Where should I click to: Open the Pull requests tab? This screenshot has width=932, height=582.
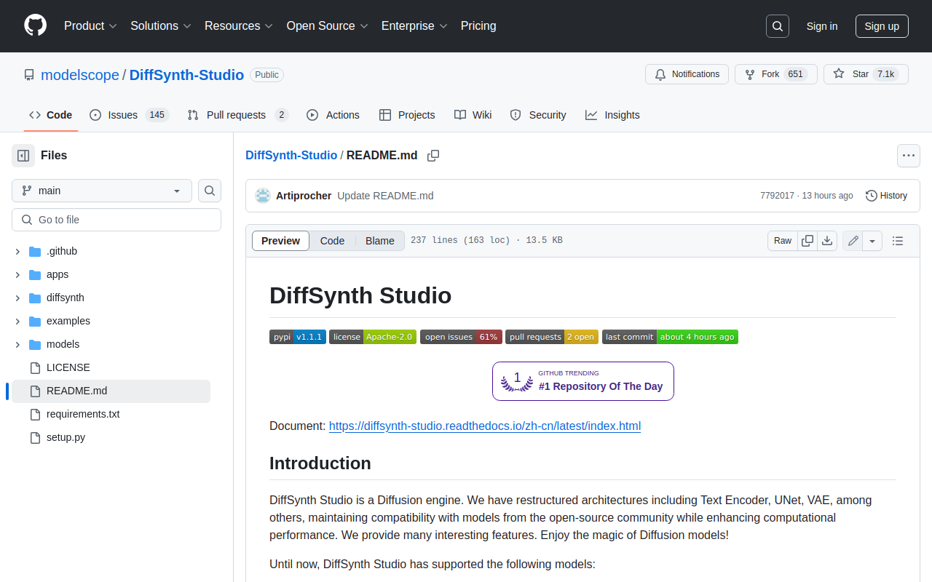coord(237,115)
